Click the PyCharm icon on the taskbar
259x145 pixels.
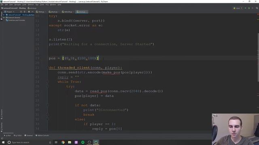click(x=96, y=142)
